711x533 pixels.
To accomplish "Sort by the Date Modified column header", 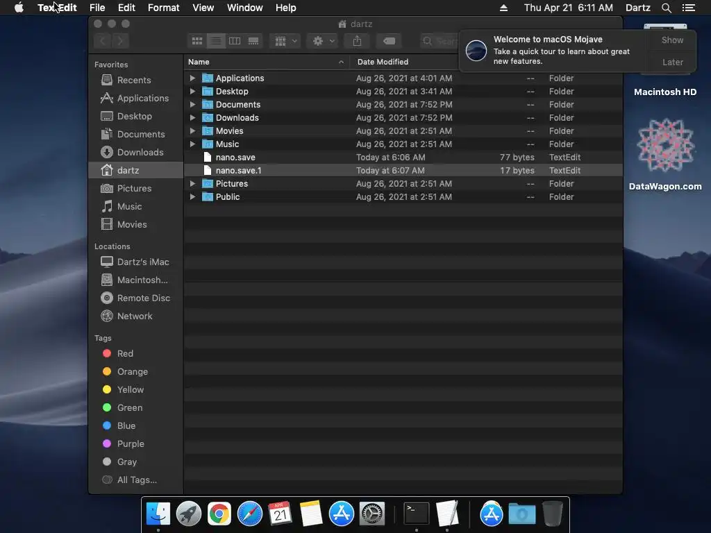I will (x=403, y=62).
